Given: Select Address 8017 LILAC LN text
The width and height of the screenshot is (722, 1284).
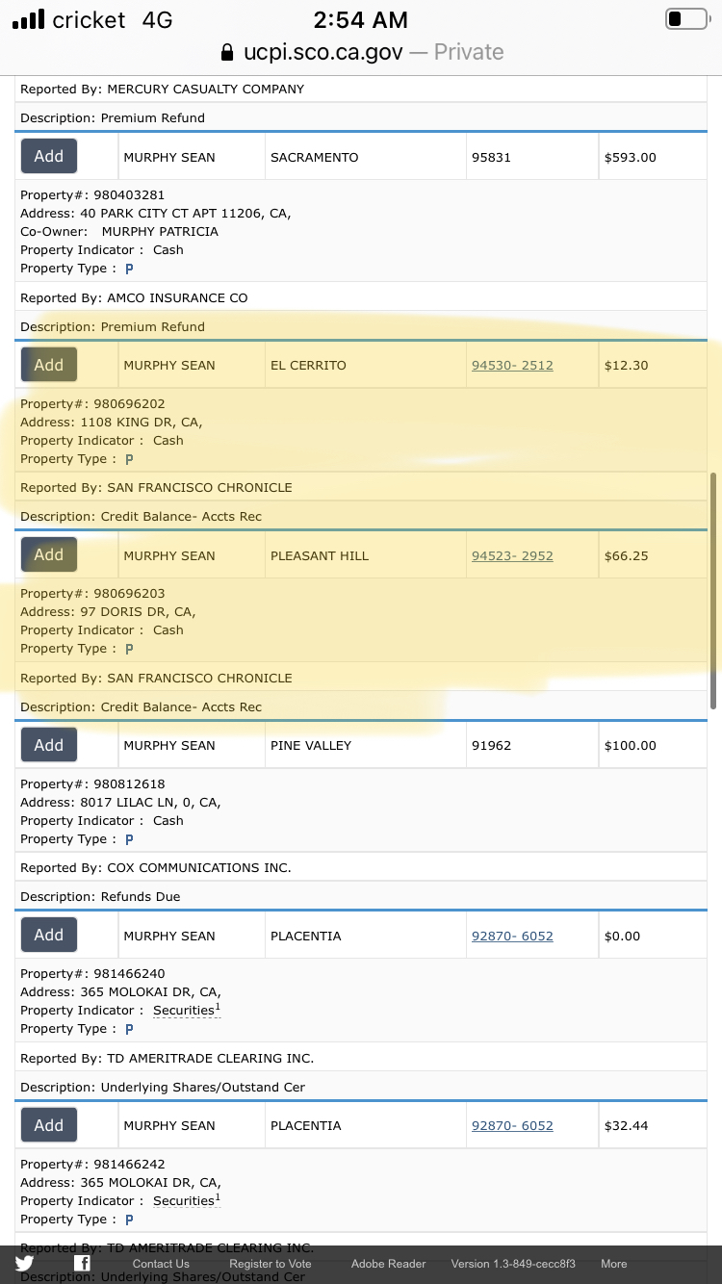Looking at the screenshot, I should click(120, 803).
